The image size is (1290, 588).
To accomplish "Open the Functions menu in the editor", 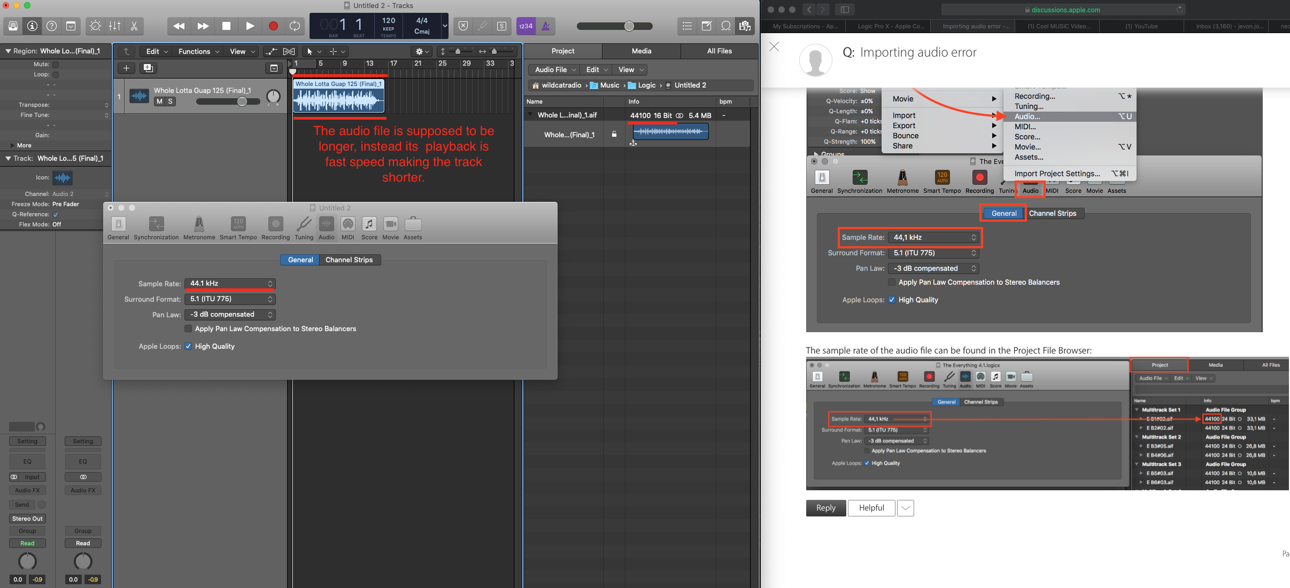I will point(195,51).
